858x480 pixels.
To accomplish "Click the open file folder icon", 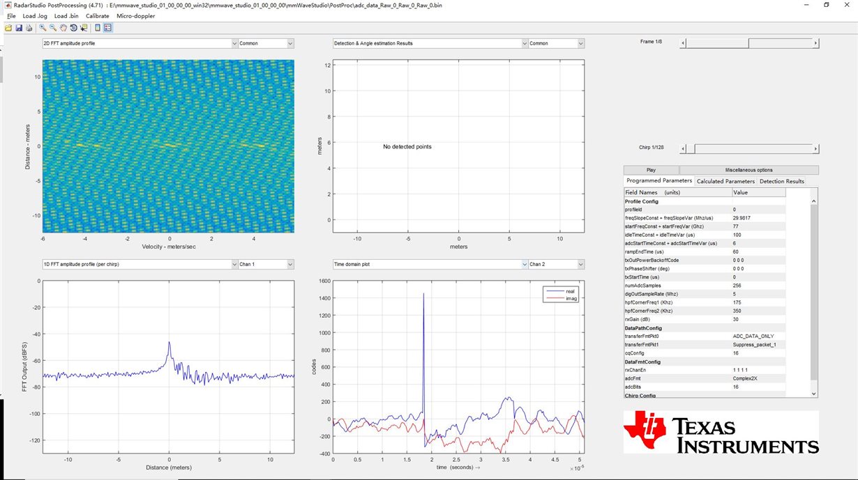I will click(8, 28).
